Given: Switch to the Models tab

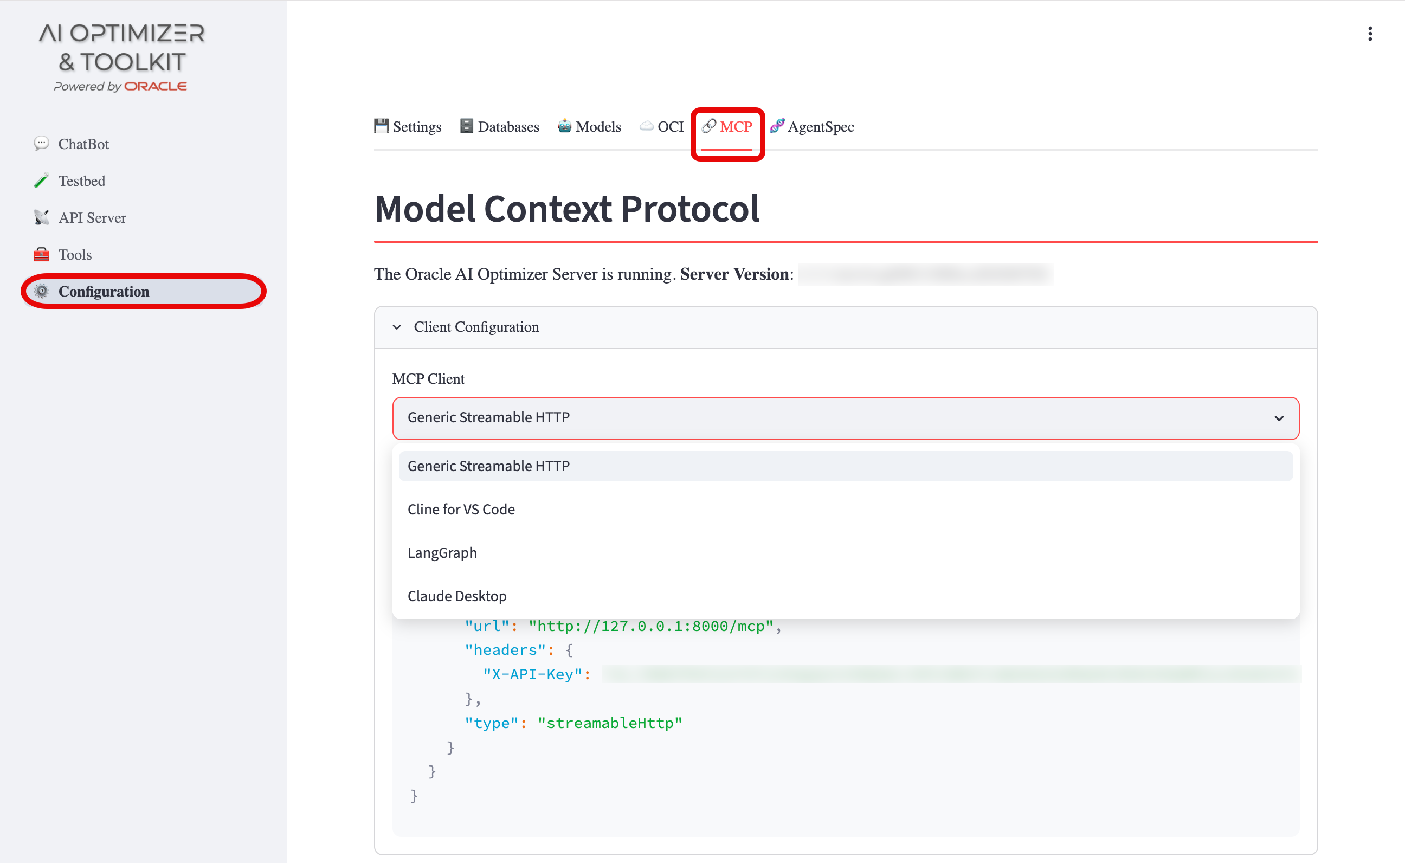Looking at the screenshot, I should 589,127.
